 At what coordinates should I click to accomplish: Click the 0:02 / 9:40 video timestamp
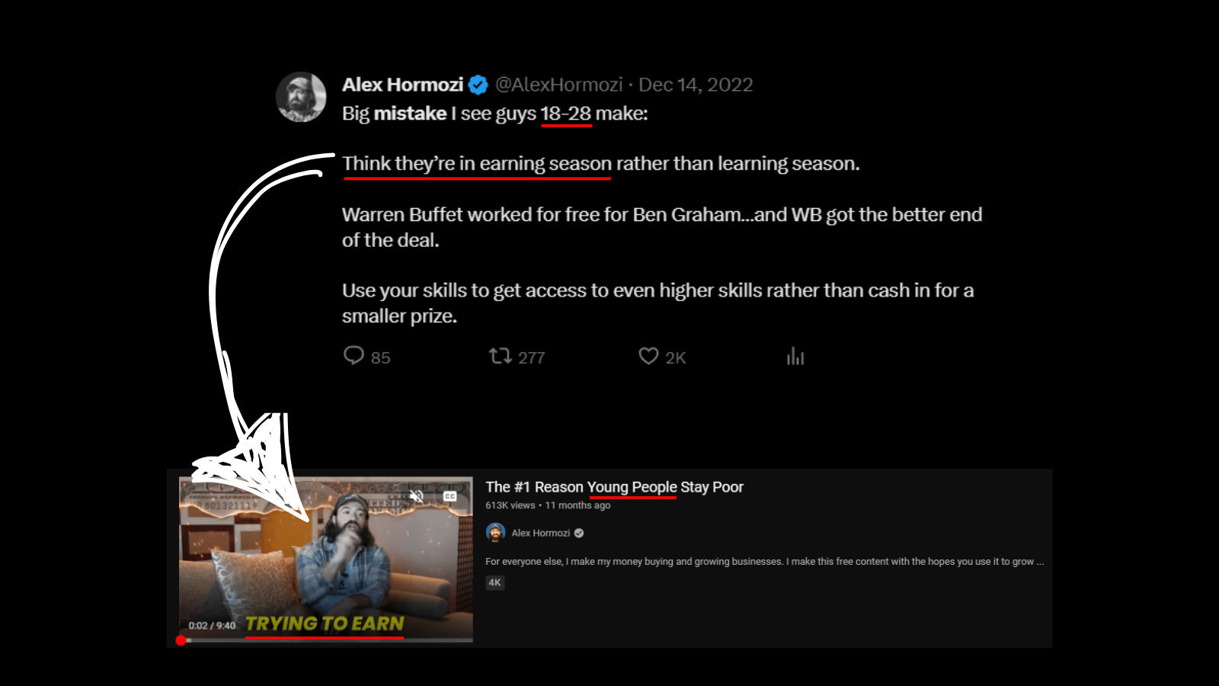(x=212, y=626)
